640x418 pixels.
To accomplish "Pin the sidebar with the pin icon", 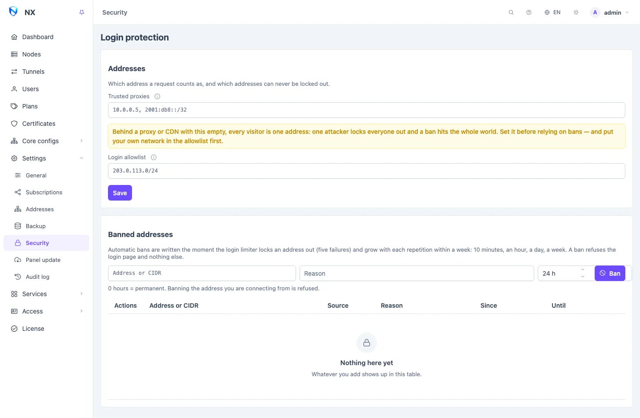I will point(82,12).
